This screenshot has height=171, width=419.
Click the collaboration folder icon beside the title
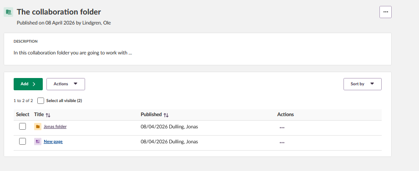tap(8, 12)
